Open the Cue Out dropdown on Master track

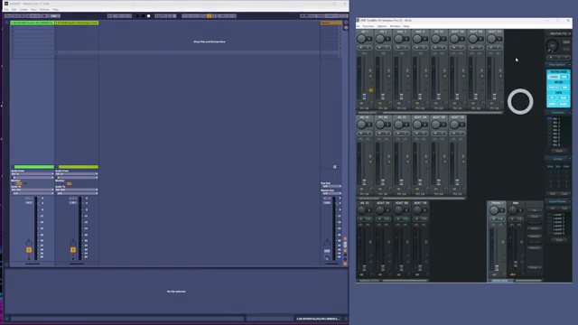(331, 186)
